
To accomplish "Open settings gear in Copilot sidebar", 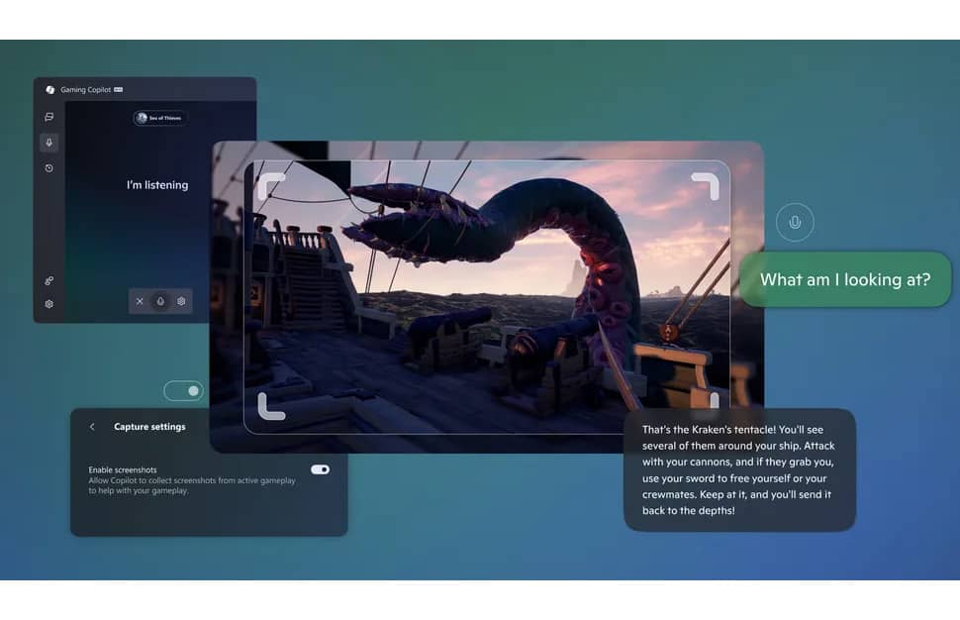I will [x=48, y=304].
